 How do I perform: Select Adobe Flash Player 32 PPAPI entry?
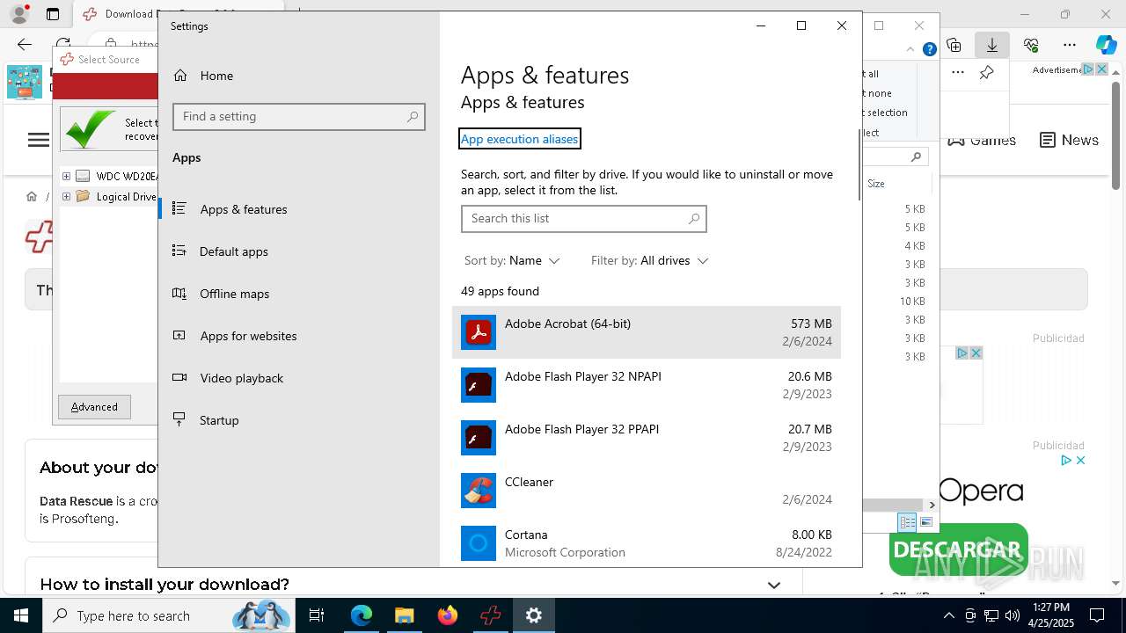point(647,438)
